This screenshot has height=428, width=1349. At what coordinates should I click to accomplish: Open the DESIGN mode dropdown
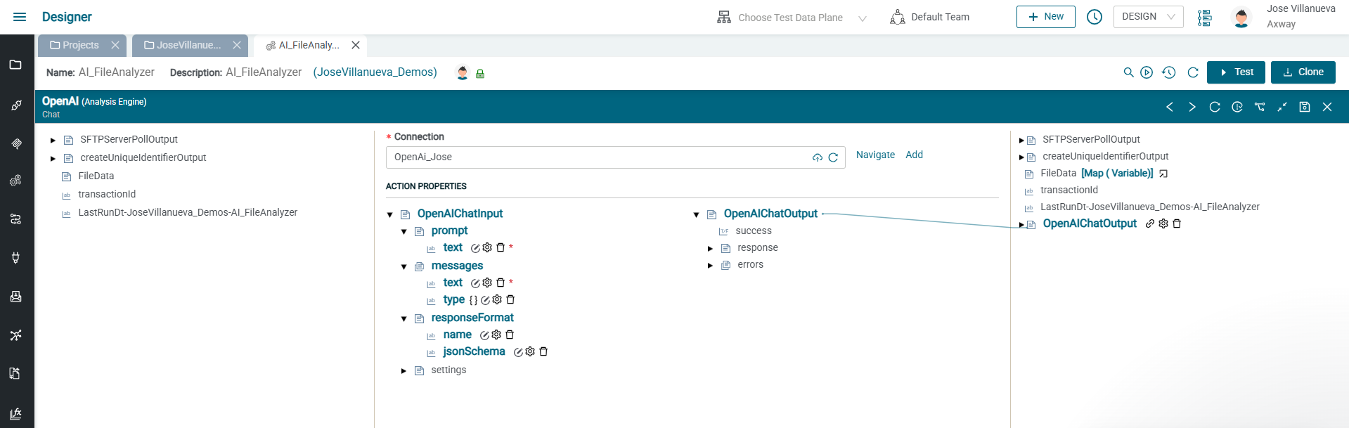pos(1148,17)
